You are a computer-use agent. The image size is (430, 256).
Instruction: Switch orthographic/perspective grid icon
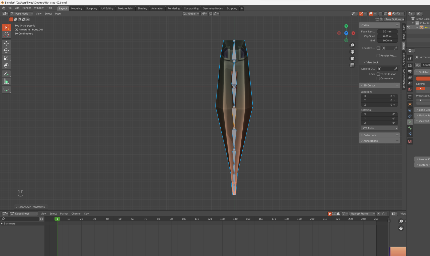point(352,65)
